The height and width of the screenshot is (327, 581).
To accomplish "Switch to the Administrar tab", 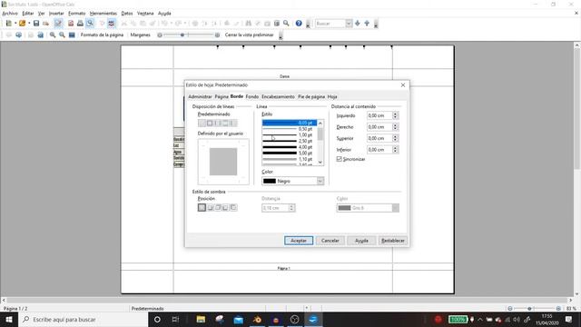I will pos(200,97).
